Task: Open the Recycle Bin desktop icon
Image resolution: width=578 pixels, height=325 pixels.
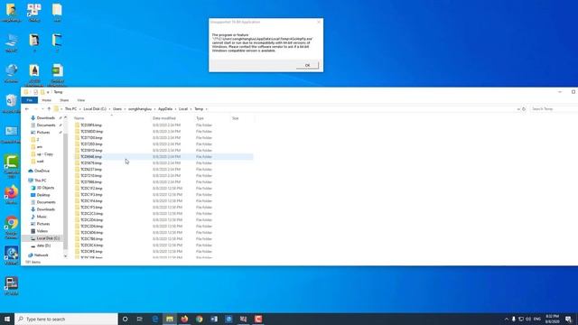Action: point(12,104)
